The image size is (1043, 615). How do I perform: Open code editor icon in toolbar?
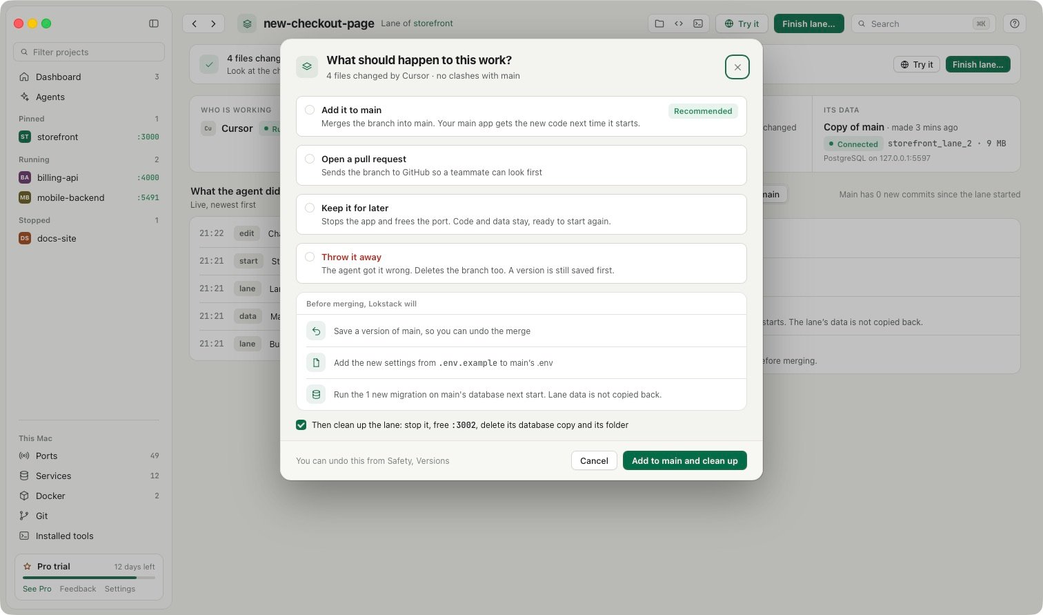[x=679, y=23]
